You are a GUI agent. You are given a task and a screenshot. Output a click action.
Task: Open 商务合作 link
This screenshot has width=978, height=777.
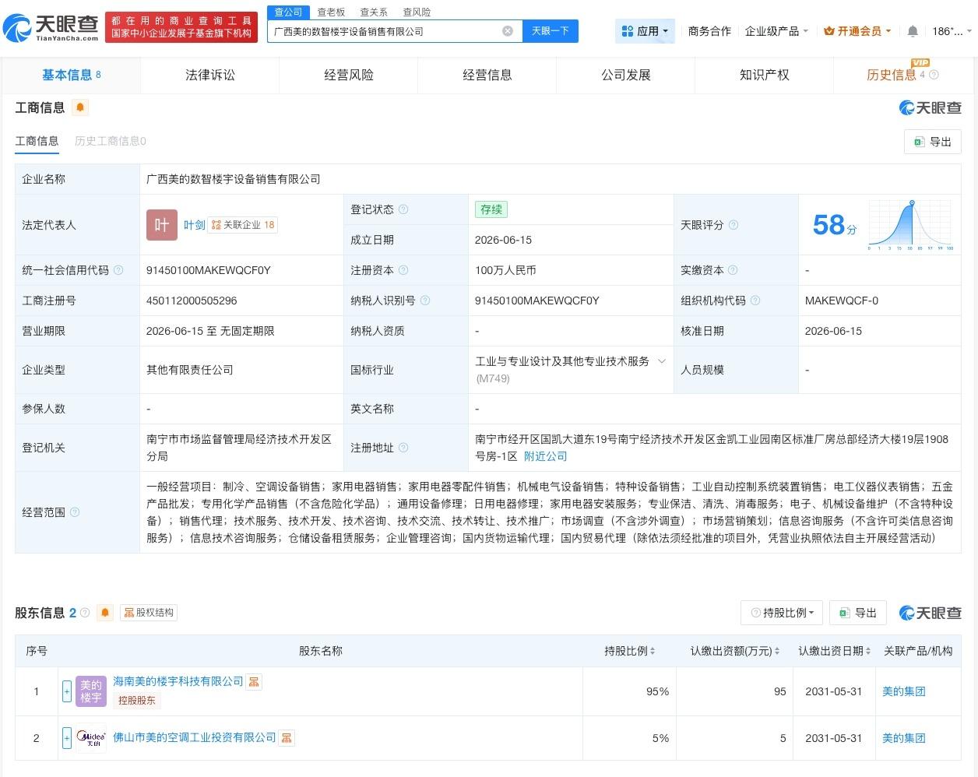(x=709, y=31)
